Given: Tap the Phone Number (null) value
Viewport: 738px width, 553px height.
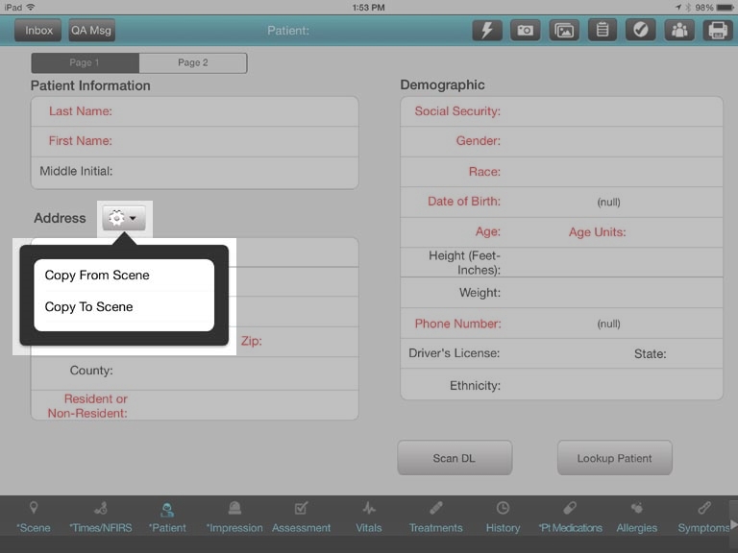Looking at the screenshot, I should click(608, 324).
